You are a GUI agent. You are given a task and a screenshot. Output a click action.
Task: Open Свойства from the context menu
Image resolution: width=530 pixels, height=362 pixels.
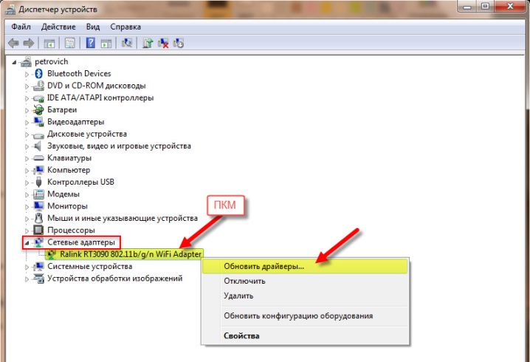pyautogui.click(x=305, y=336)
